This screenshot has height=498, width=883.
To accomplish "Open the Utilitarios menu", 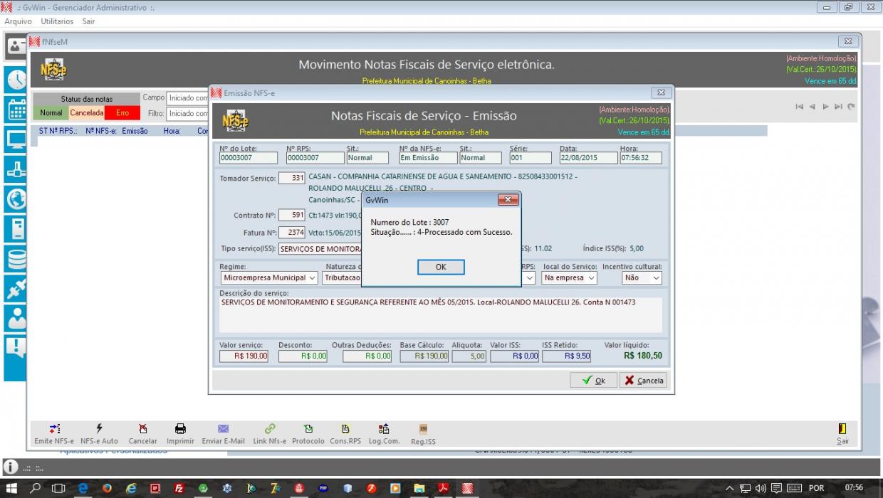I will tap(57, 21).
